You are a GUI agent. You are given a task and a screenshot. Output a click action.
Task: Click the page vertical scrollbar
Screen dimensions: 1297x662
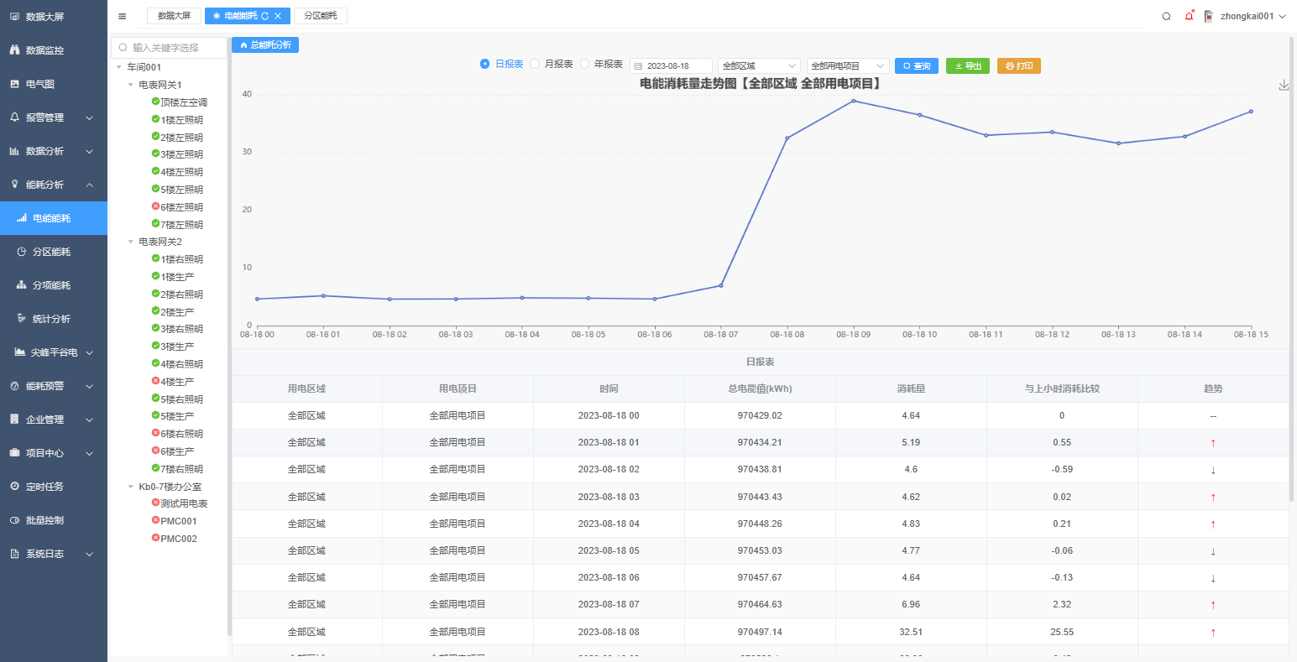coord(1291,268)
